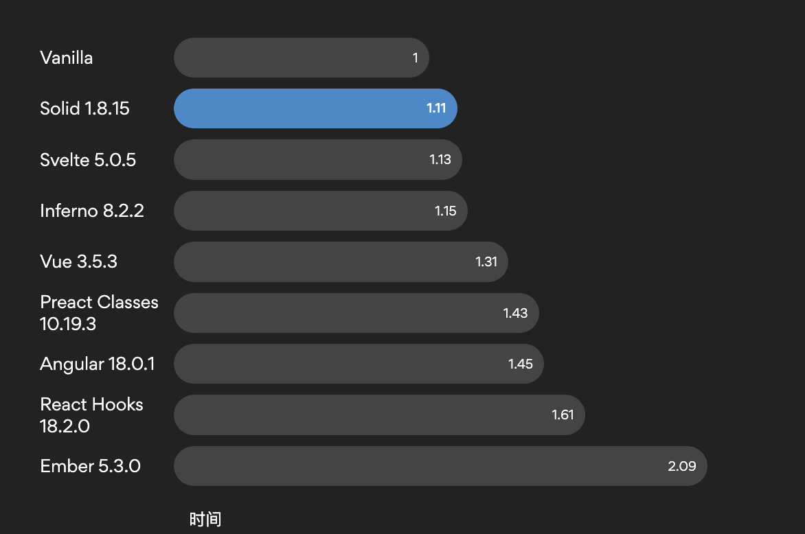
Task: Click the Ember 5.3.0 label
Action: point(91,466)
